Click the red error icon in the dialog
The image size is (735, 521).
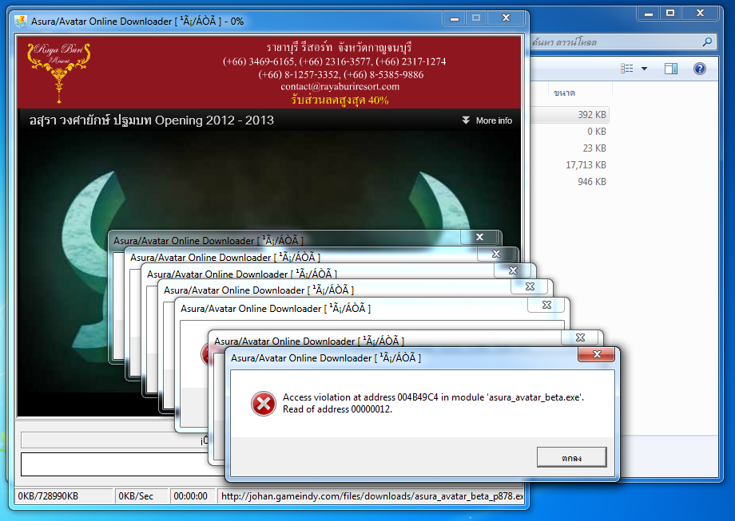(264, 404)
